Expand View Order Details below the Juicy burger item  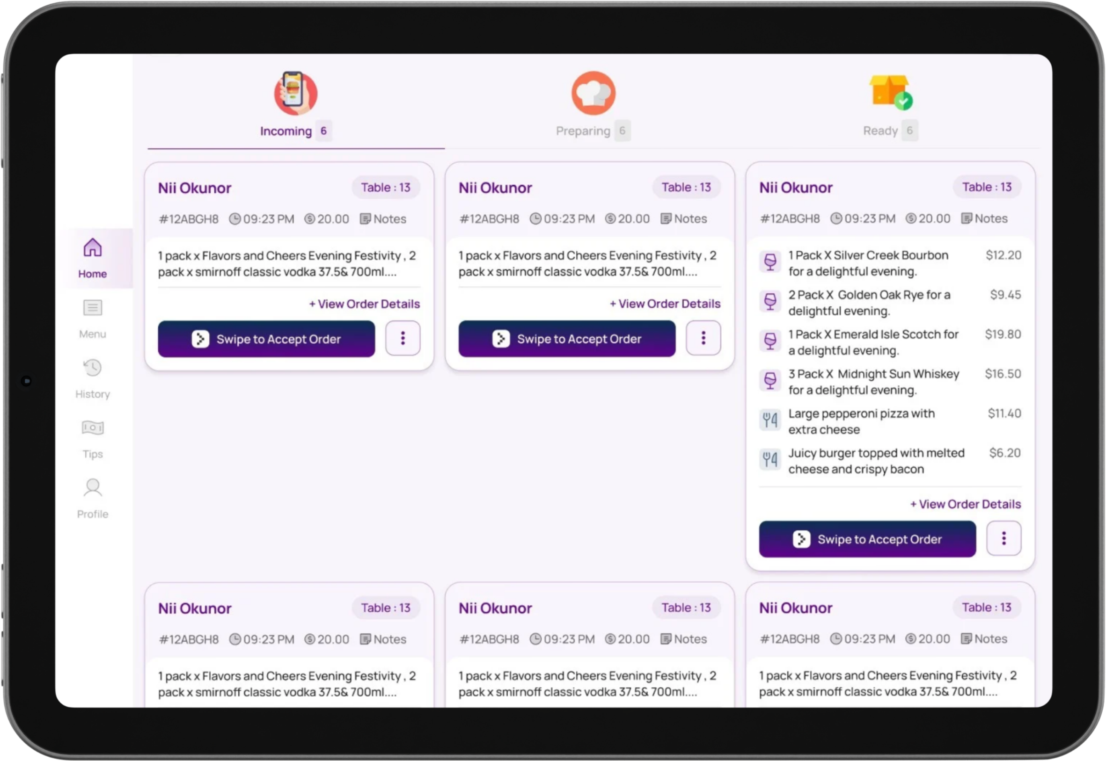point(966,504)
